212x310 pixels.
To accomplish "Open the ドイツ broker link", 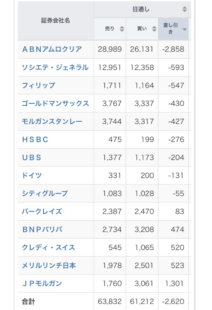I will (32, 175).
